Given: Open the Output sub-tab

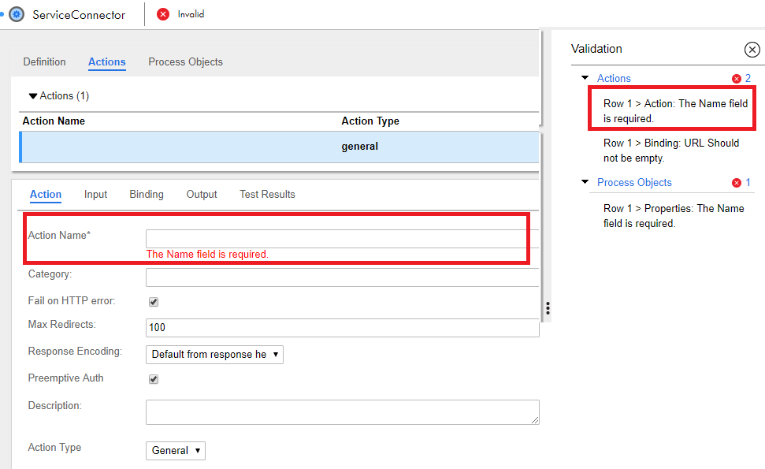Looking at the screenshot, I should (x=202, y=194).
